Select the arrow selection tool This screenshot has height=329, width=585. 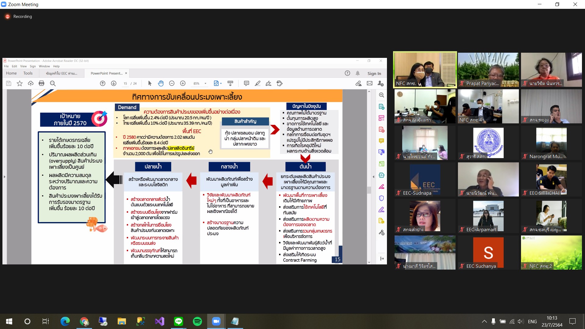point(150,83)
